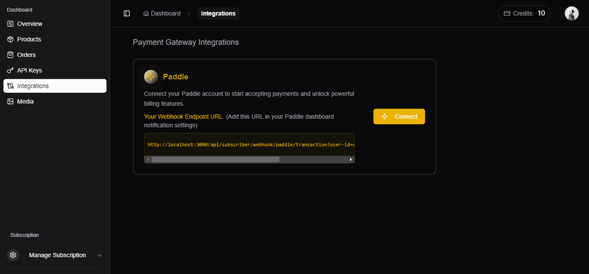Open Media via its image icon

pyautogui.click(x=10, y=102)
